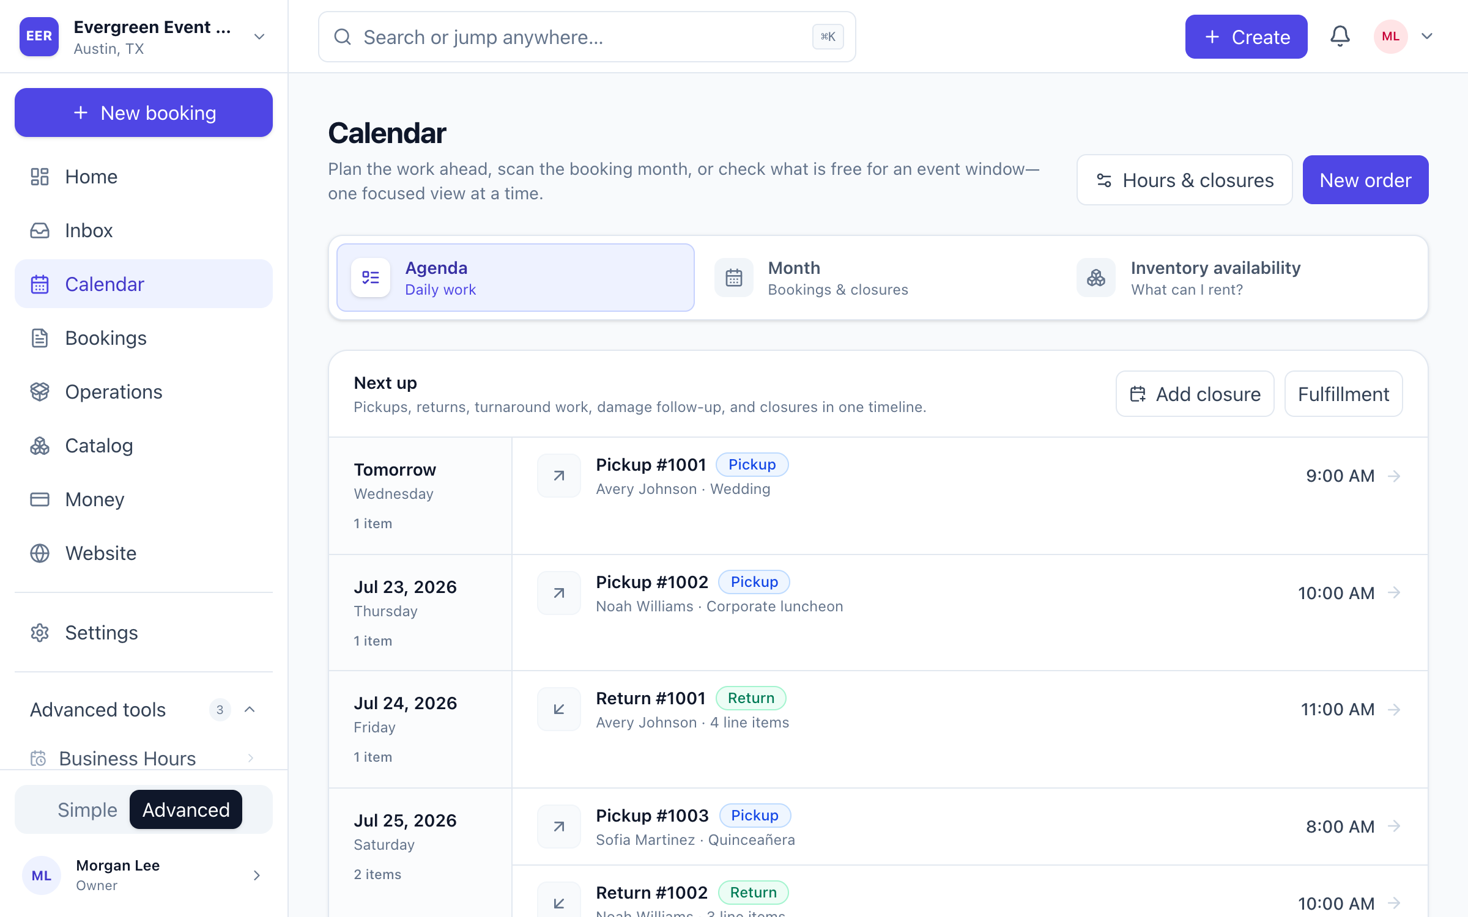
Task: Select Calendar in the sidebar
Action: click(144, 284)
